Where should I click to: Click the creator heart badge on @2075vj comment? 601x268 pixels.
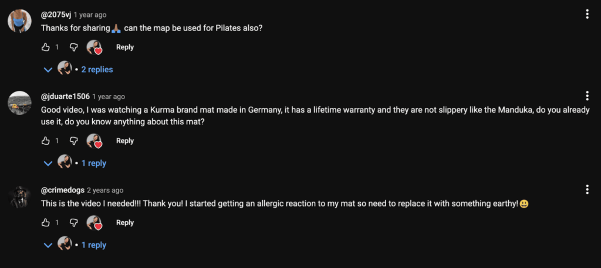[x=94, y=48]
